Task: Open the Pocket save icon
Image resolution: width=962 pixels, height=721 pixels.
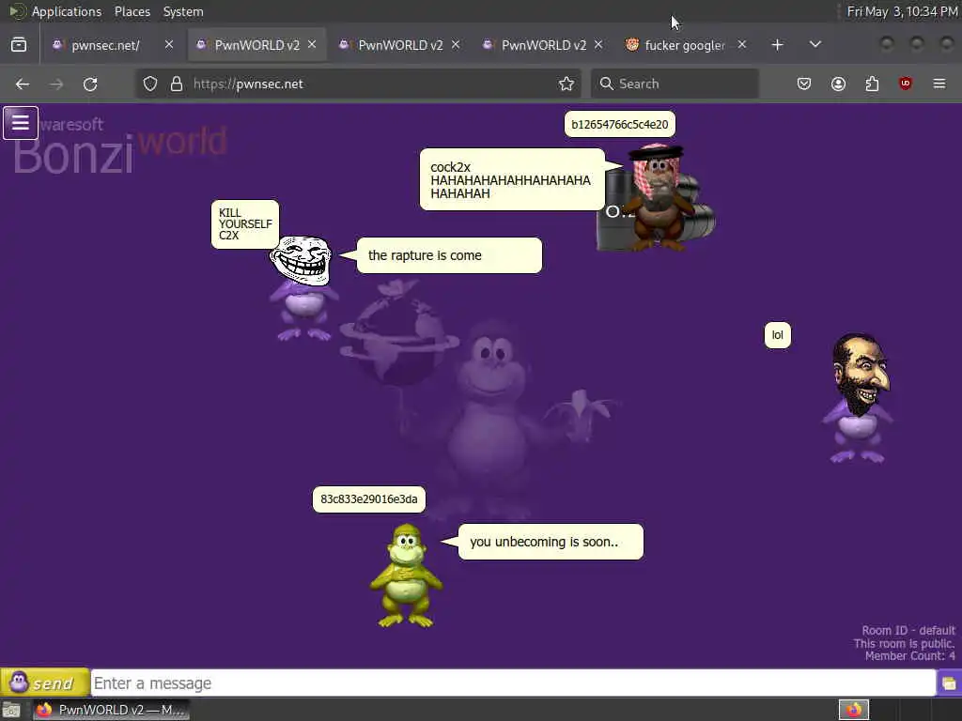Action: pos(804,84)
